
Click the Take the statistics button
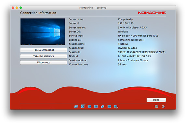tap(44, 56)
